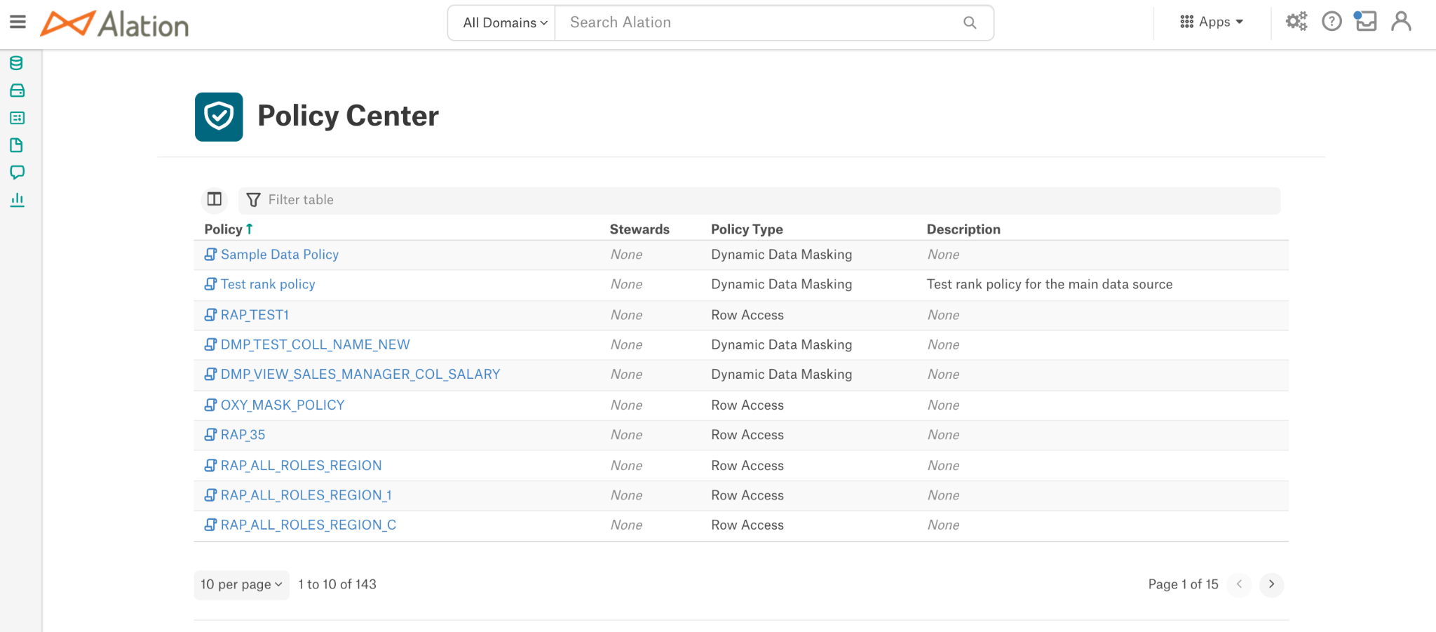1436x632 pixels.
Task: Open the speech bubble conversations sidebar icon
Action: pyautogui.click(x=17, y=173)
